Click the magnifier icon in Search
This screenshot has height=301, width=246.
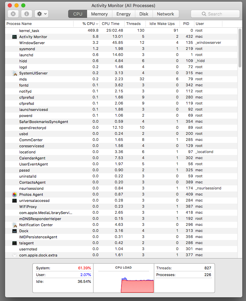click(204, 14)
